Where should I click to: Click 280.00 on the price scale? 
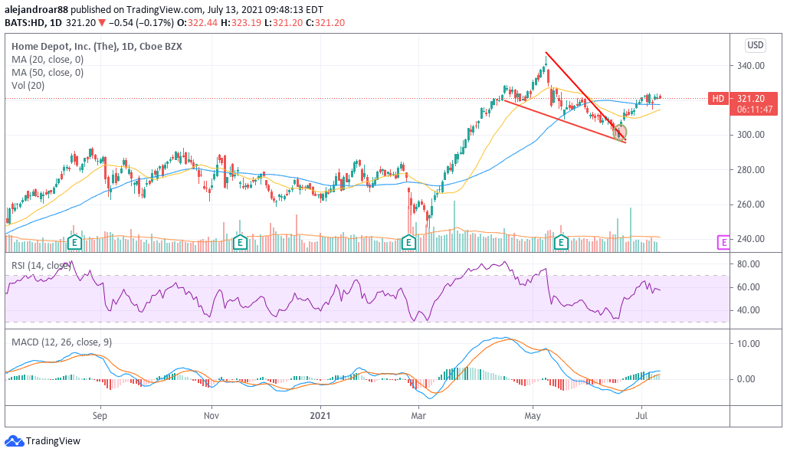point(751,170)
